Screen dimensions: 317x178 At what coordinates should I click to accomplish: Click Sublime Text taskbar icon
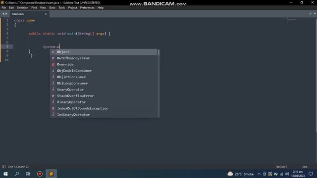[x=51, y=174]
